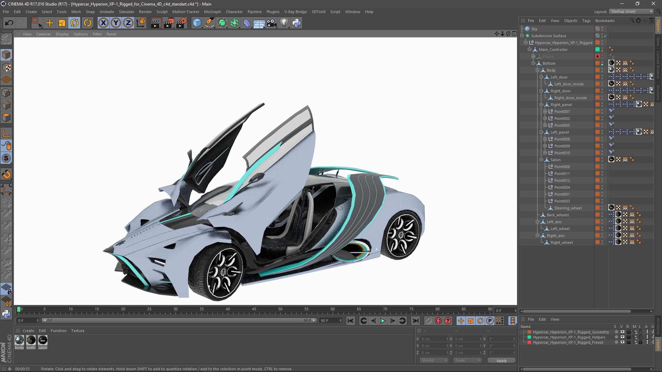Collapse the Main_Controller hierarchy
The height and width of the screenshot is (372, 662).
530,50
